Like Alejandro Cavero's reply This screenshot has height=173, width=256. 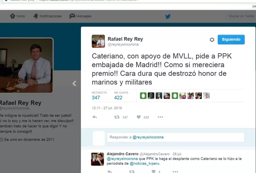pyautogui.click(x=154, y=171)
